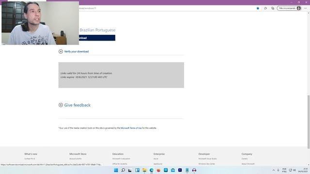310x174 pixels.
Task: Open the Azure footer link
Action: (x=156, y=159)
